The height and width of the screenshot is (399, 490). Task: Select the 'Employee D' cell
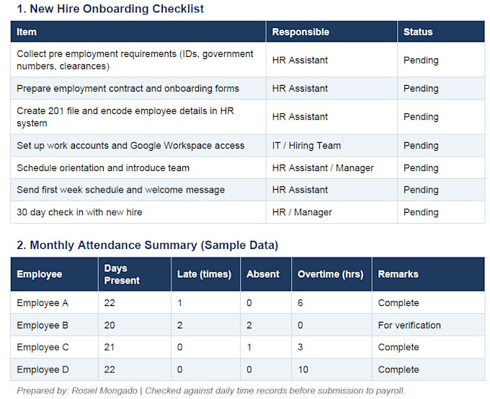point(54,369)
